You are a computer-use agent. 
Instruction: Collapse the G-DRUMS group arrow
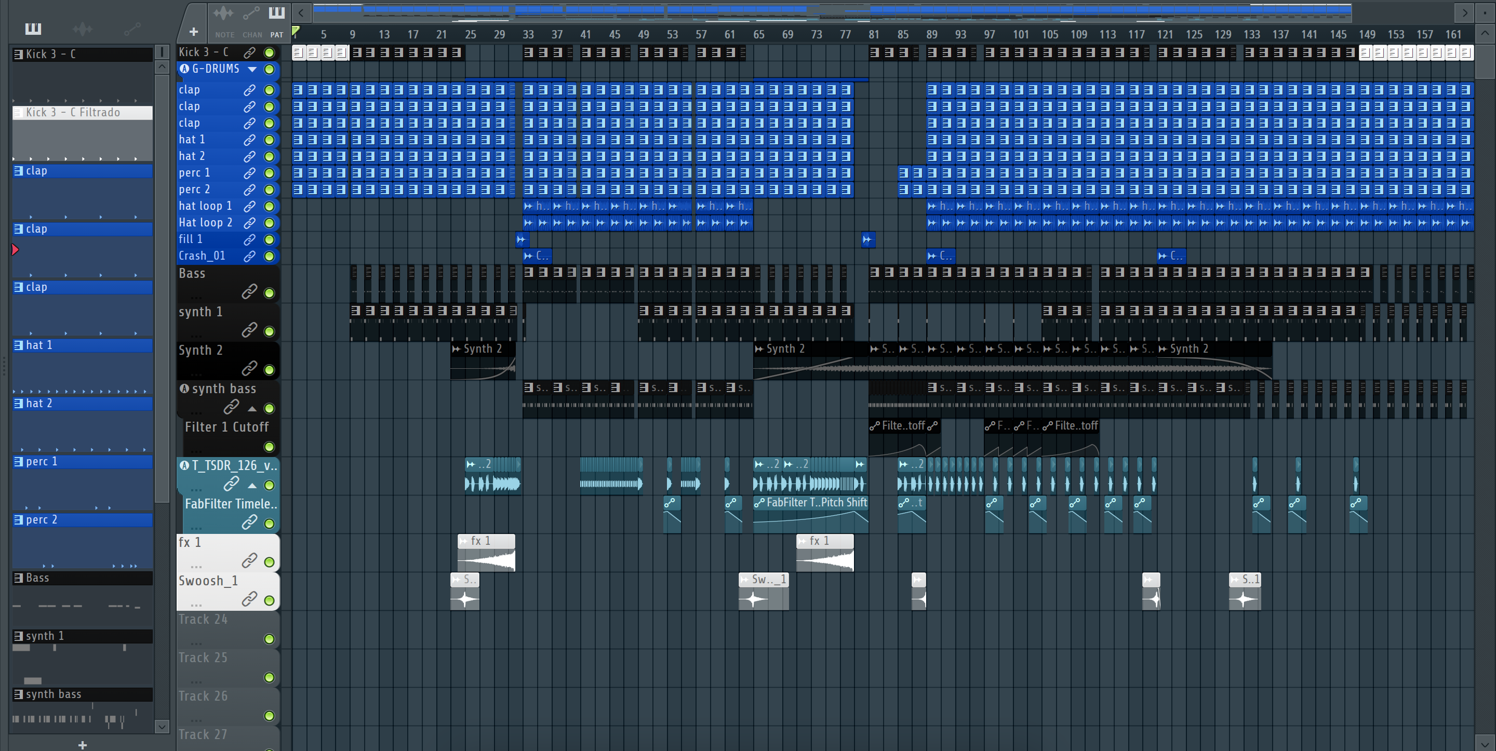point(252,69)
